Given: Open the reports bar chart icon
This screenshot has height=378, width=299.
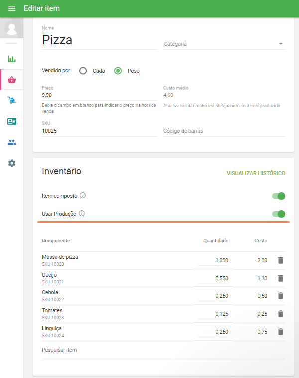Looking at the screenshot, I should pyautogui.click(x=12, y=59).
